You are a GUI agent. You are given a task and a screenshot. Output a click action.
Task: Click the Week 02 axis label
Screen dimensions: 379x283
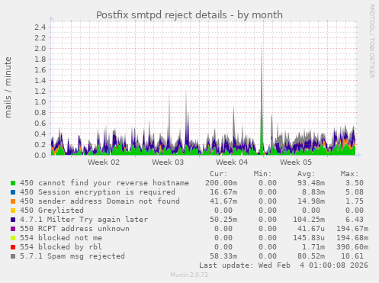(104, 162)
